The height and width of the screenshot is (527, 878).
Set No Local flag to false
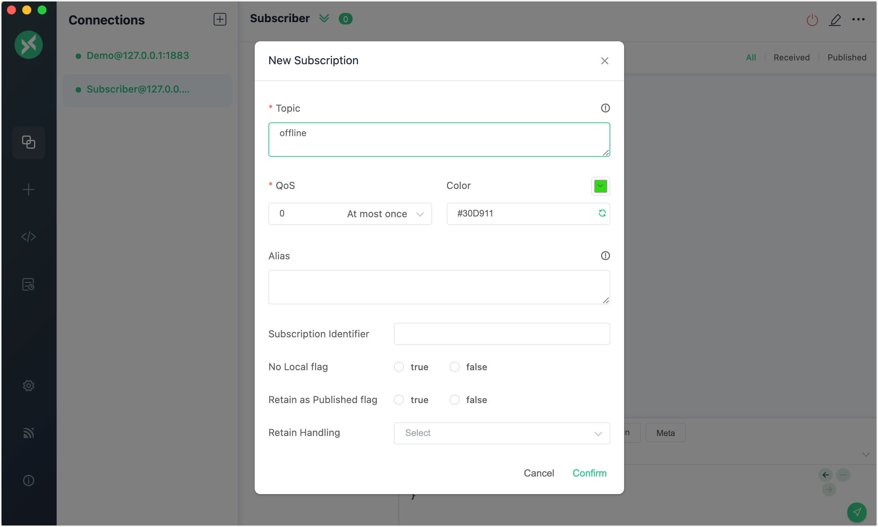point(455,367)
